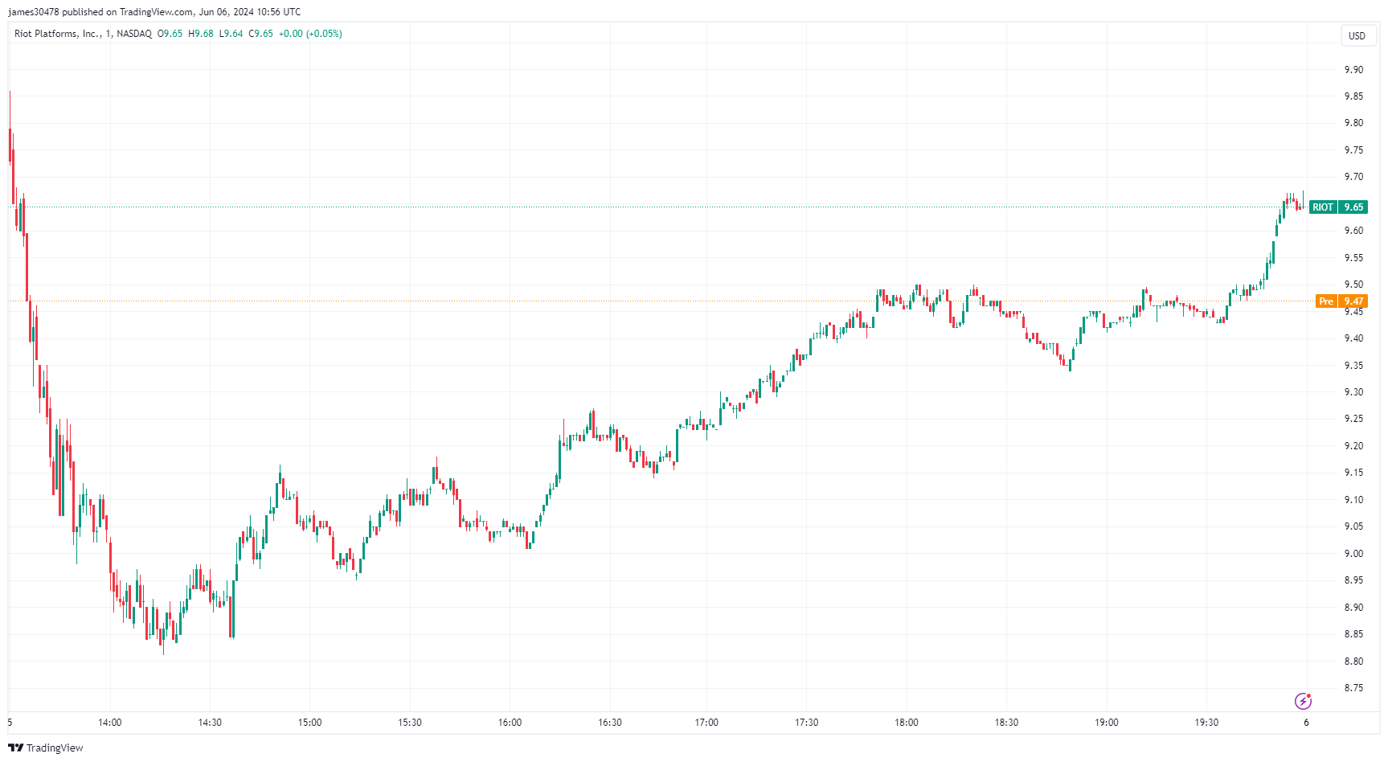1388x762 pixels.
Task: Click the 19:30 time axis label
Action: tap(1206, 723)
